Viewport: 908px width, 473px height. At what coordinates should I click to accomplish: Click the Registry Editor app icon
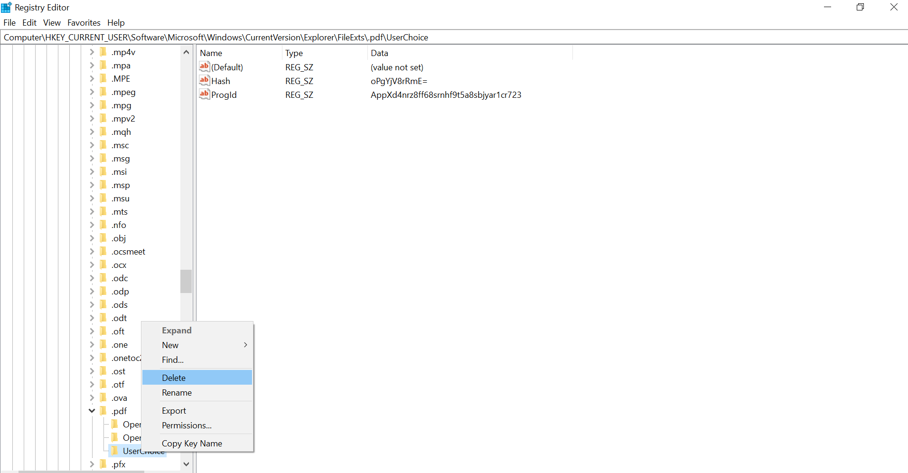click(6, 7)
